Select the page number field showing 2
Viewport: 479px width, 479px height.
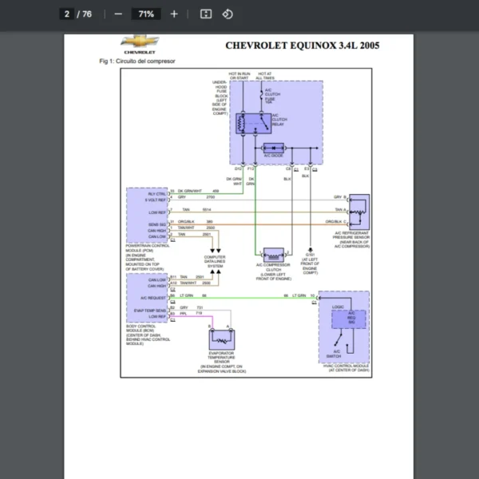pyautogui.click(x=66, y=14)
